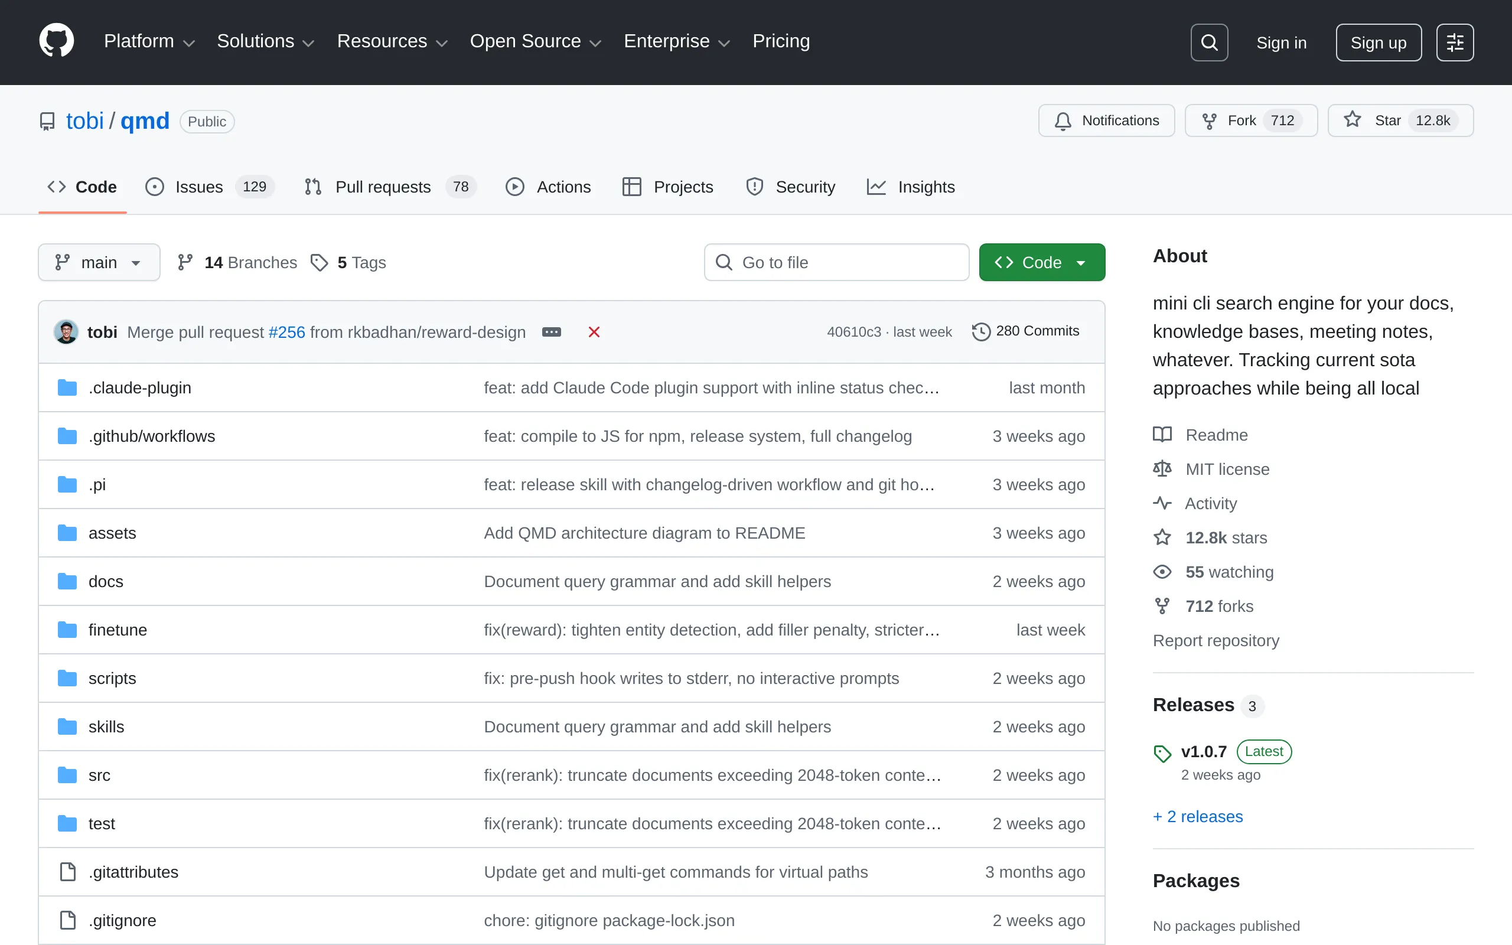Open the main branch dropdown
Image resolution: width=1512 pixels, height=945 pixels.
(x=99, y=262)
